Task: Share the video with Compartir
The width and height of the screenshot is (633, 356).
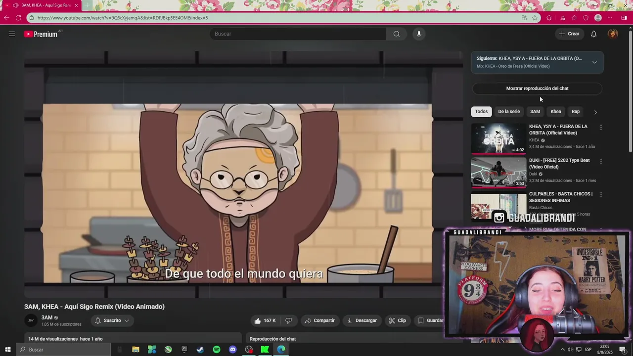Action: pyautogui.click(x=319, y=320)
